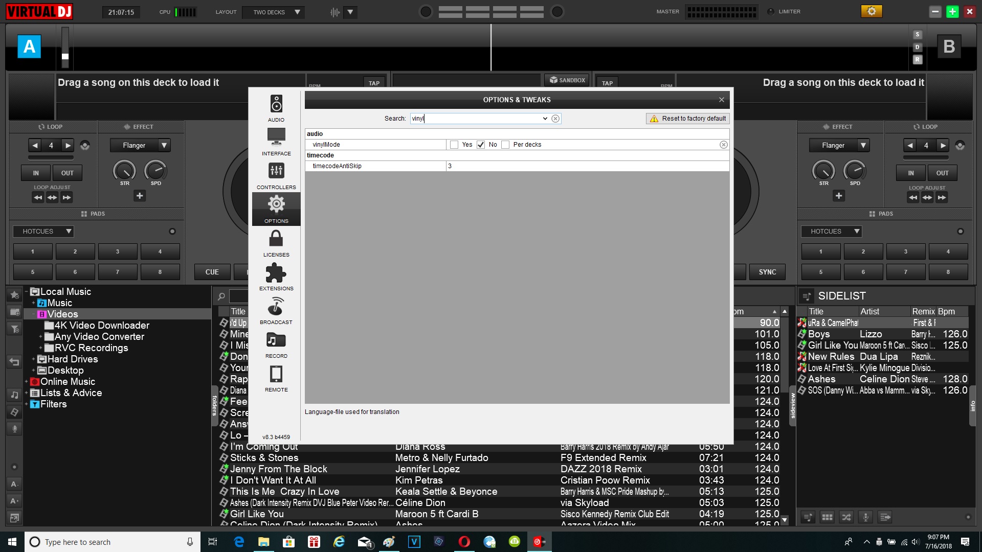This screenshot has width=982, height=552.
Task: Select the Music folder in tree
Action: (x=59, y=303)
